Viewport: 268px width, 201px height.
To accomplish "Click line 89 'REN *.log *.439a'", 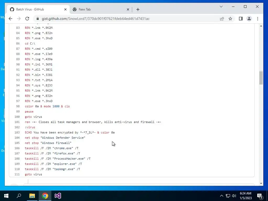I will [39, 59].
